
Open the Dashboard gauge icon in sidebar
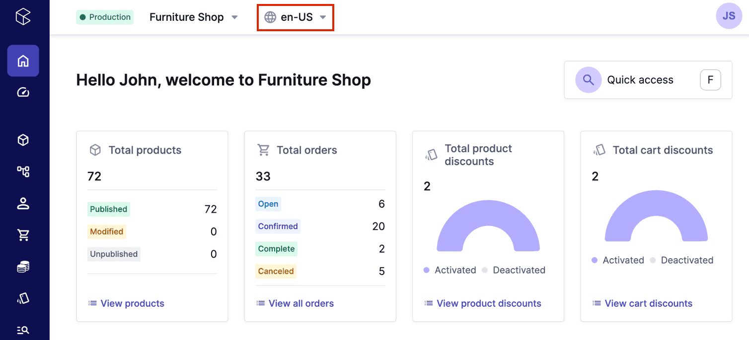coord(23,92)
